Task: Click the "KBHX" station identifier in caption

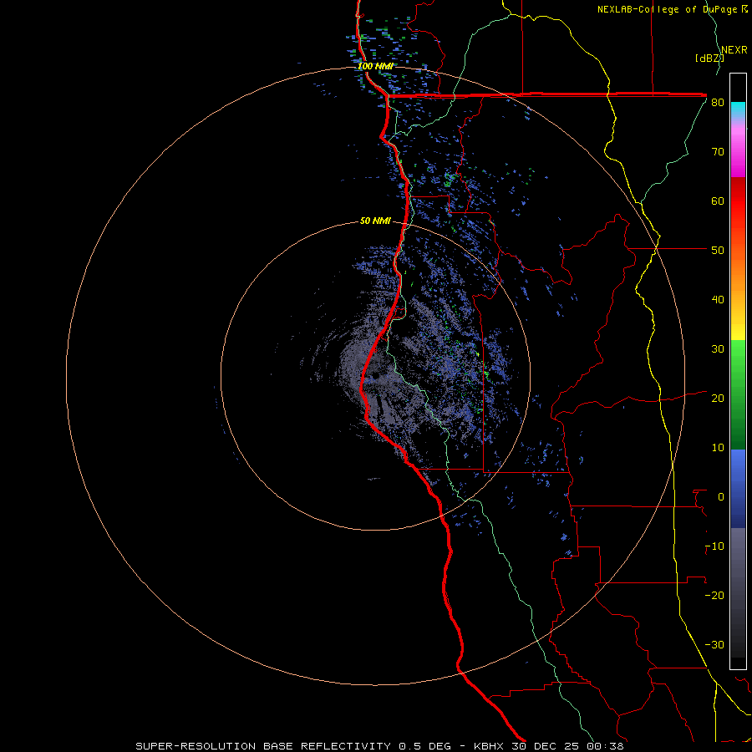Action: click(490, 746)
